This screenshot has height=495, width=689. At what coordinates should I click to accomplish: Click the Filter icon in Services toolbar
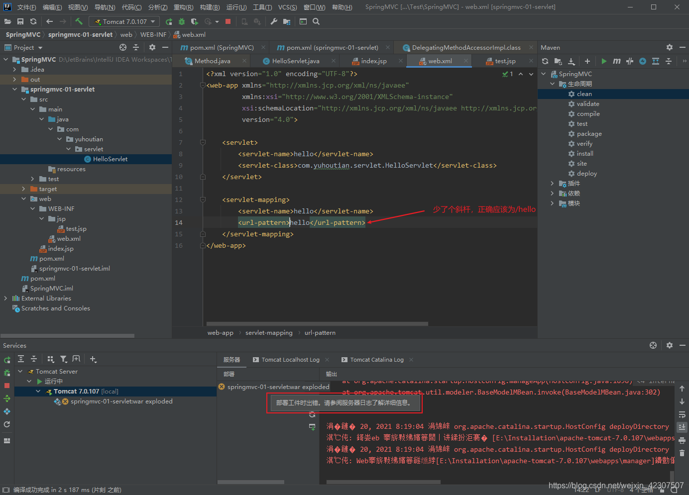[x=63, y=359]
